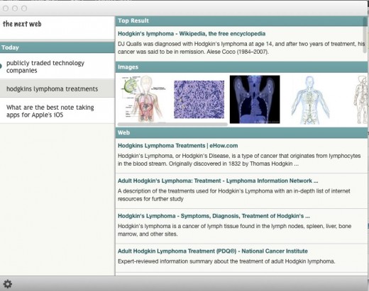Select 'publicly traded technology companies' search
This screenshot has width=369, height=291.
point(57,67)
